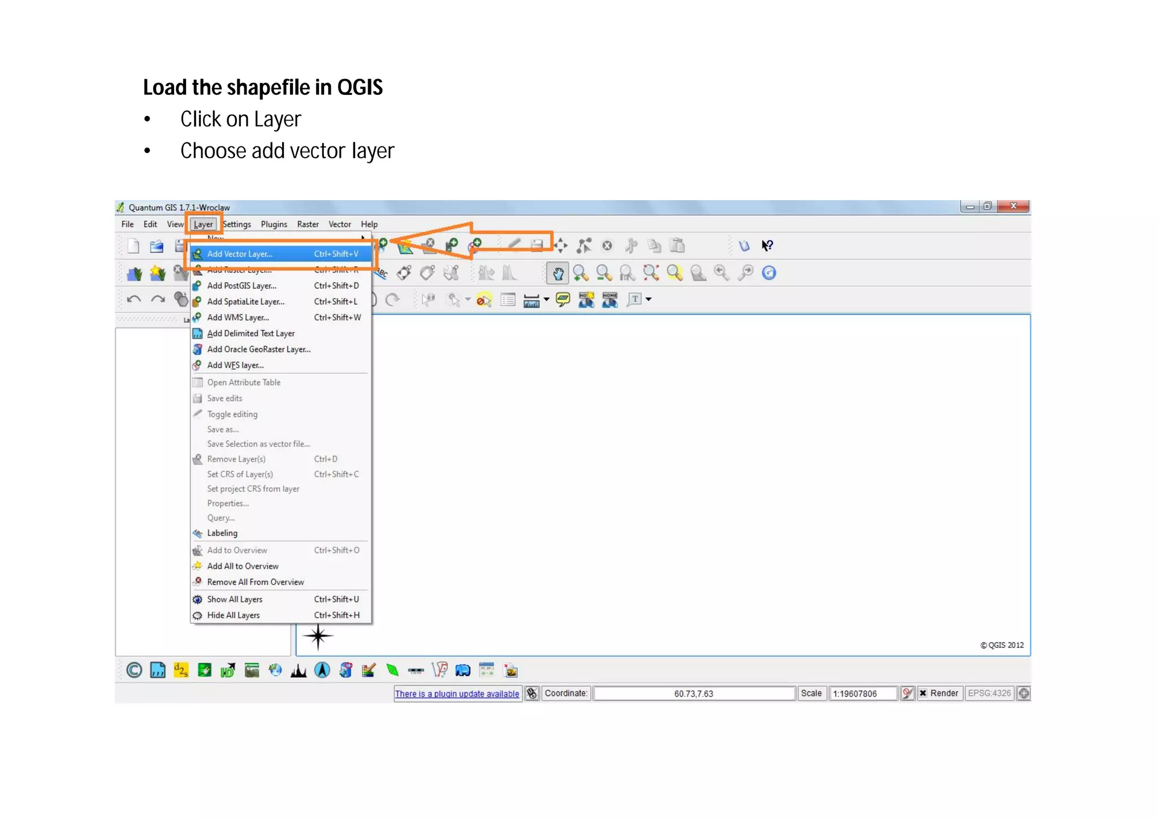
Task: Choose Remove All From Overview
Action: pos(281,582)
